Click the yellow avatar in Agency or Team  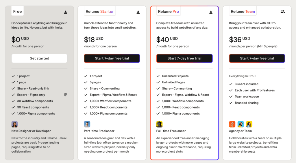[249, 124]
